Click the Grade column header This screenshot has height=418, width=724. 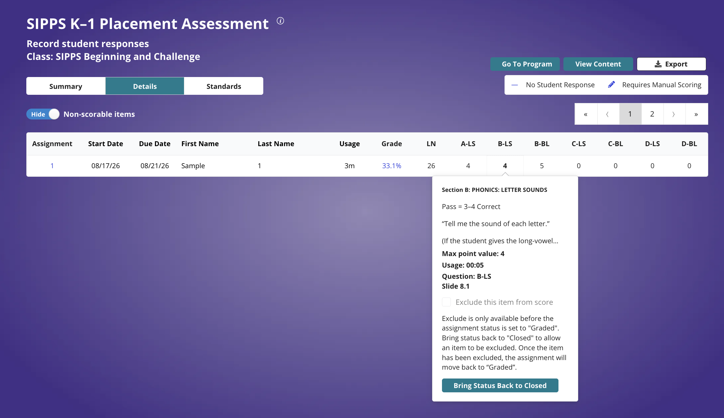pyautogui.click(x=392, y=144)
